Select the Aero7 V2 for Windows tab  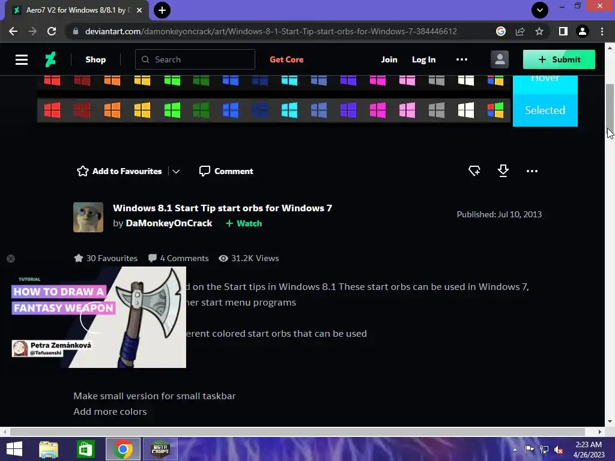pyautogui.click(x=76, y=10)
